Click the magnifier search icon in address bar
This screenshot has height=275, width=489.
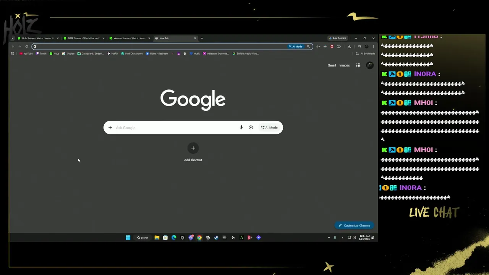point(308,47)
